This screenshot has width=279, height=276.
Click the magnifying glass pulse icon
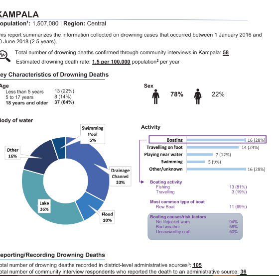(x=5, y=56)
